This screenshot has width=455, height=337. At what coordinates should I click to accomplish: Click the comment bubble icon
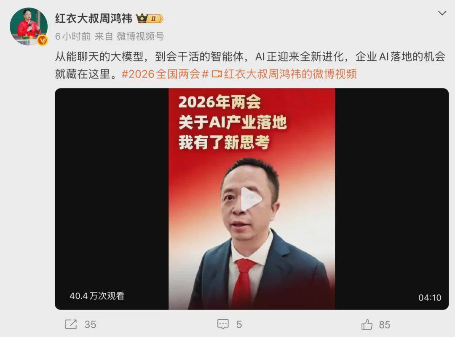(x=223, y=324)
